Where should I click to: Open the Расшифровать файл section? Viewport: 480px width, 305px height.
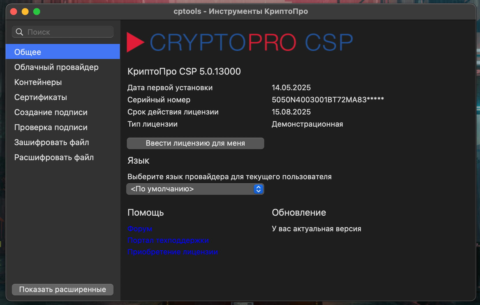(54, 157)
